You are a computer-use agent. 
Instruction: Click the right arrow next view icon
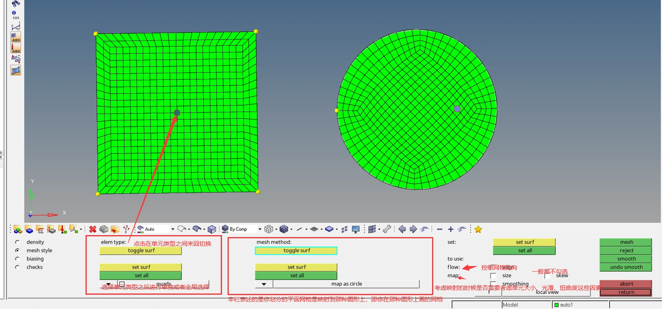coord(413,229)
